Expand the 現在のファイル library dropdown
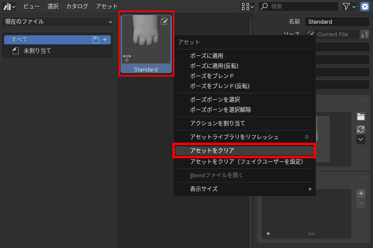 (58, 22)
